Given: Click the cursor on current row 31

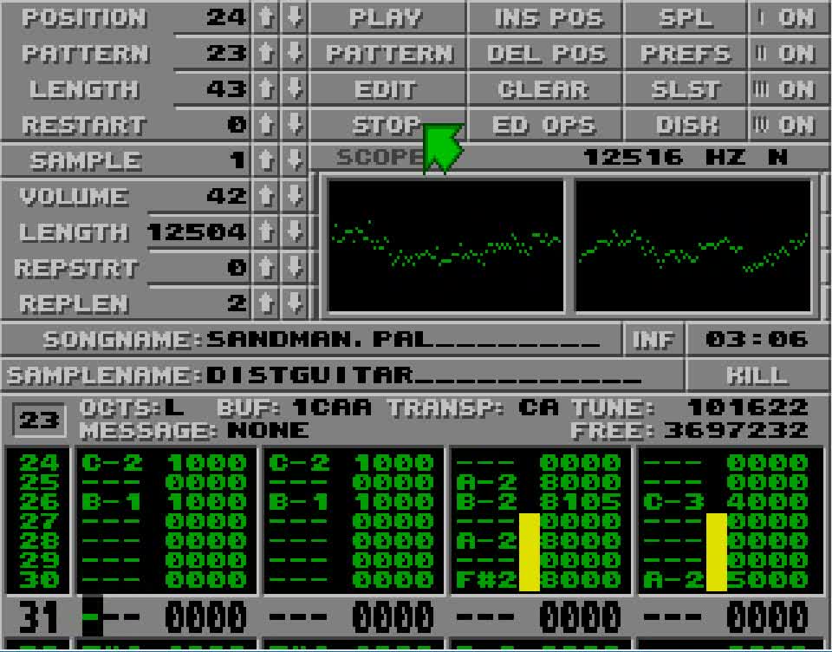Looking at the screenshot, I should click(x=93, y=617).
